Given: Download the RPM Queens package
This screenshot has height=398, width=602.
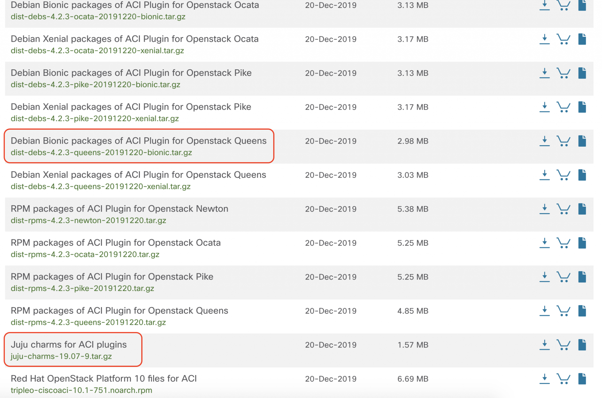Looking at the screenshot, I should [544, 311].
